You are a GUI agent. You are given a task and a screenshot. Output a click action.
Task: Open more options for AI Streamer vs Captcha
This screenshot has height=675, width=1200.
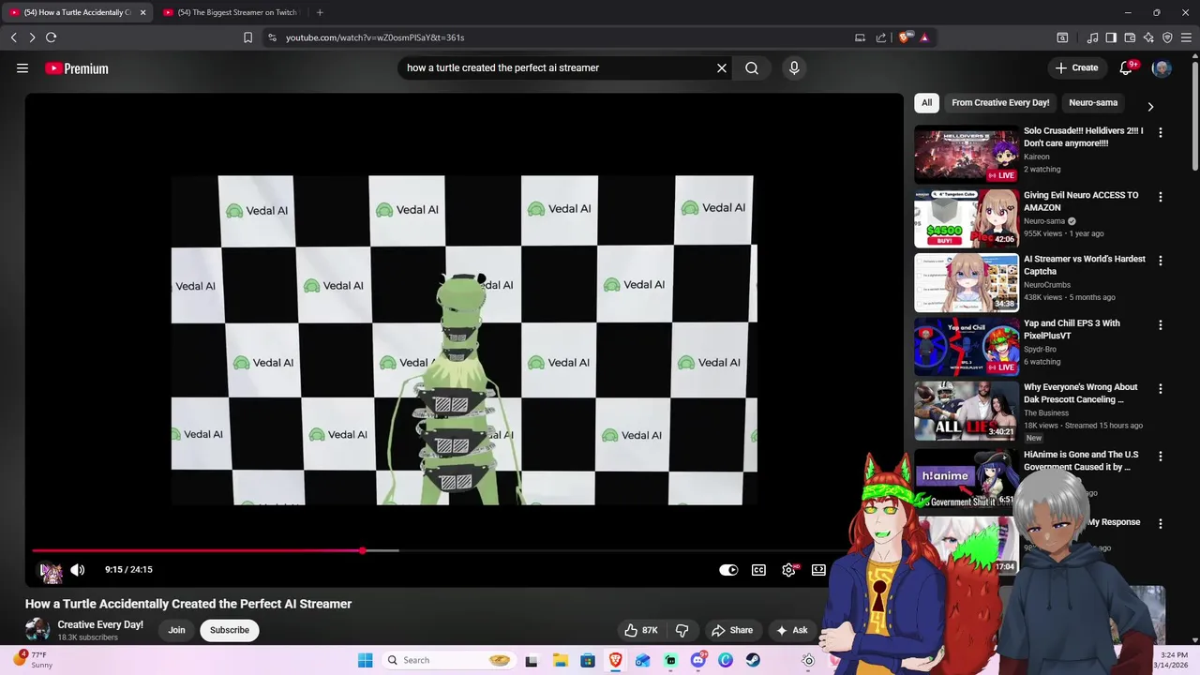click(1161, 261)
